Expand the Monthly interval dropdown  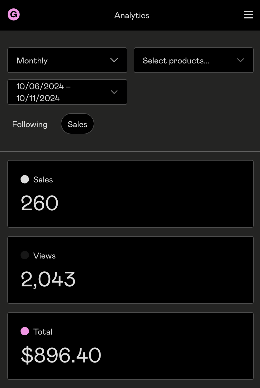67,60
